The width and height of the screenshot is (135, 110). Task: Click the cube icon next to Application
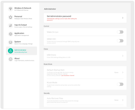[x=11, y=34]
